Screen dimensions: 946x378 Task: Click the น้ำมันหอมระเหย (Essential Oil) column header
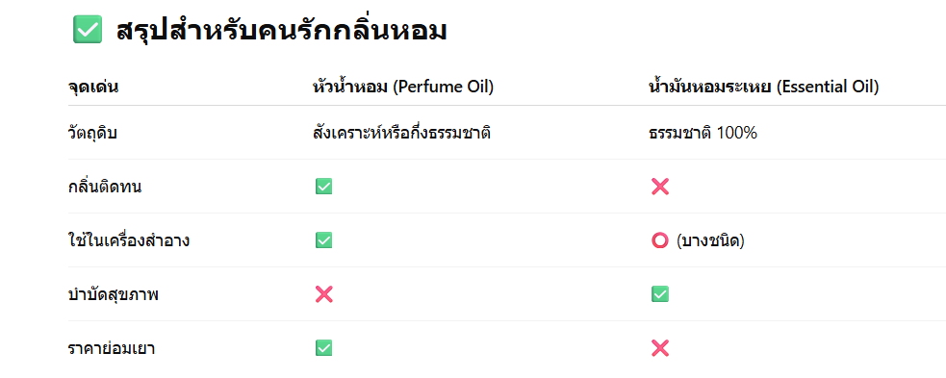pos(763,88)
